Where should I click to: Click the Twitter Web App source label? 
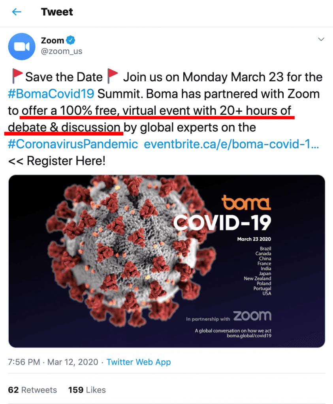click(139, 362)
